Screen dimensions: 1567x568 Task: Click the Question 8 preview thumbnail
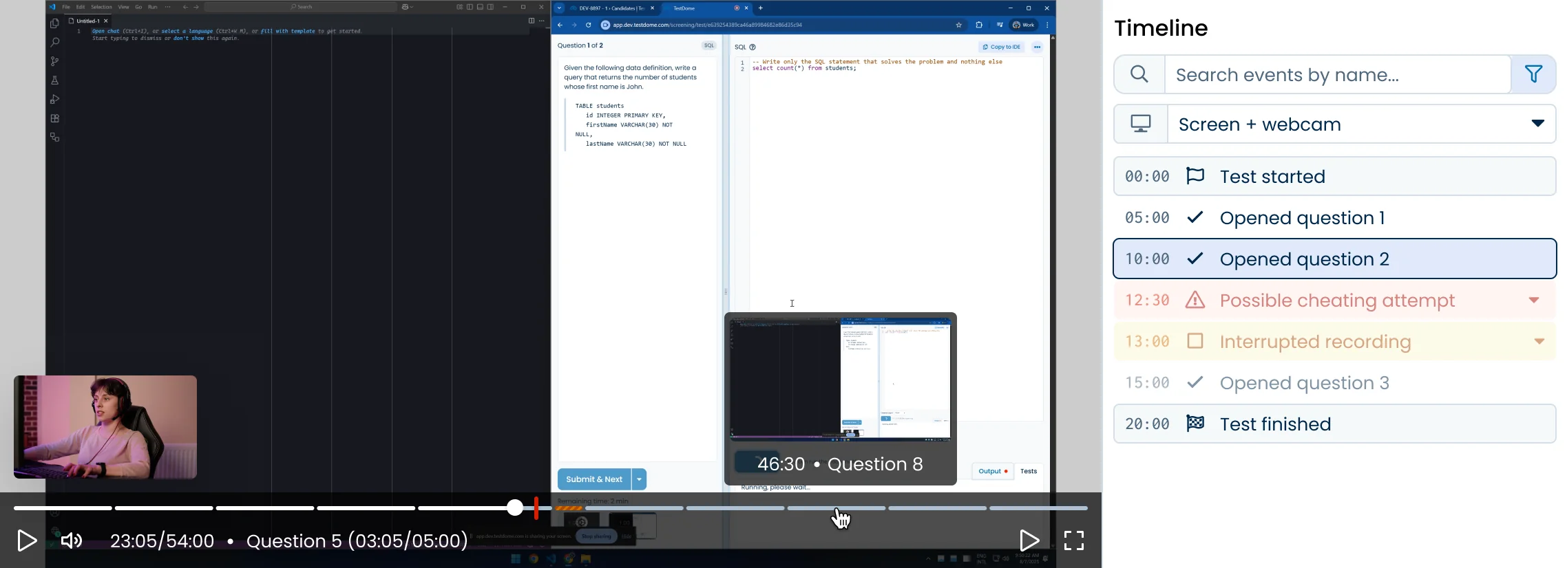click(841, 378)
